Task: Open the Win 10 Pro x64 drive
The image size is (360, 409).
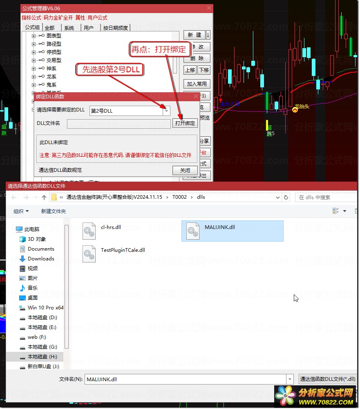Action: (x=41, y=308)
